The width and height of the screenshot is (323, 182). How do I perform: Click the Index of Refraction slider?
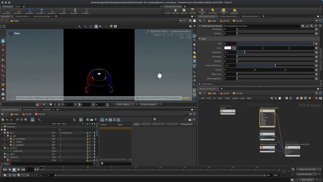[276, 65]
